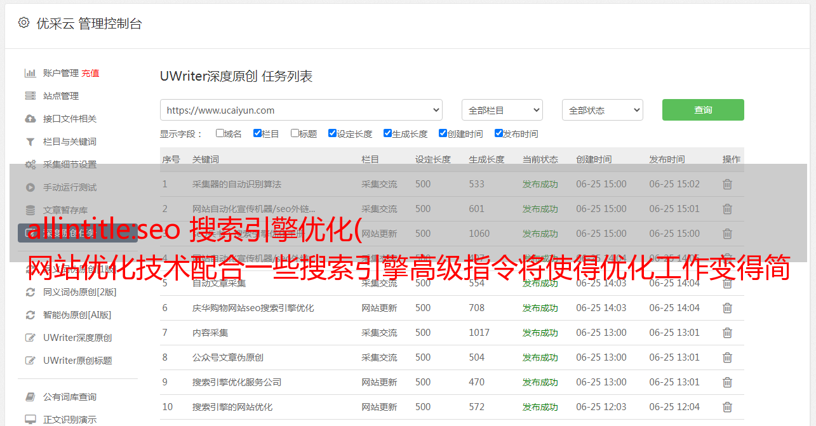Click generated length 1017 in row 7
The height and width of the screenshot is (426, 816).
tap(479, 333)
